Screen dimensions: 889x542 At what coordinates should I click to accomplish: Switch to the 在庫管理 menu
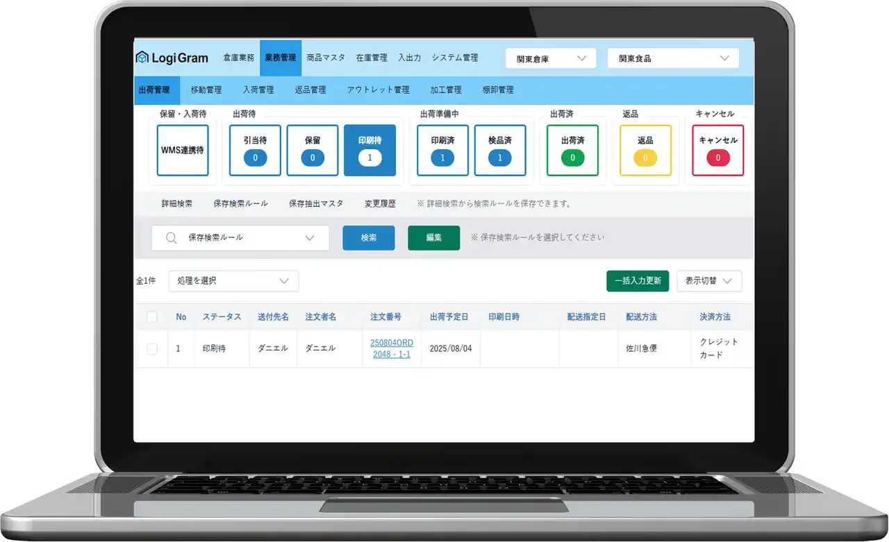(x=372, y=58)
